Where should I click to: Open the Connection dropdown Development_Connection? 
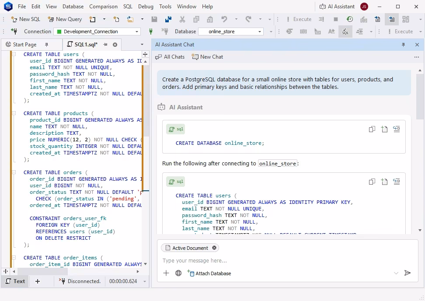tap(97, 31)
